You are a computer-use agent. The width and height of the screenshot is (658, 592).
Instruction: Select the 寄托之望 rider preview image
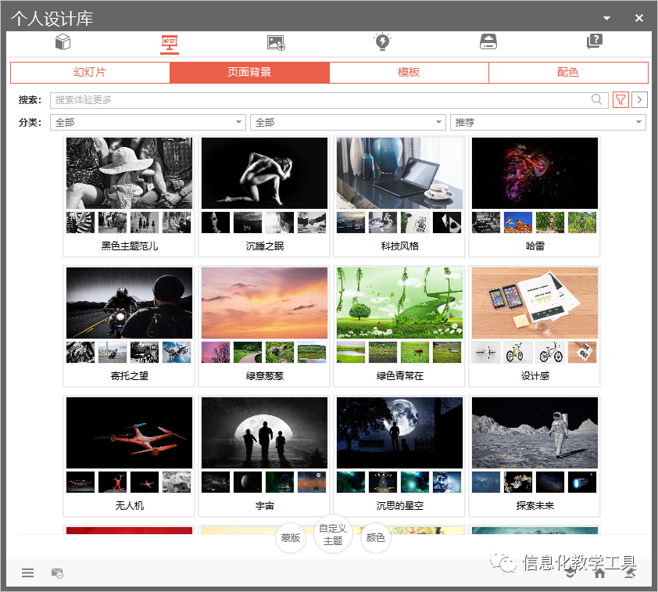pyautogui.click(x=129, y=303)
